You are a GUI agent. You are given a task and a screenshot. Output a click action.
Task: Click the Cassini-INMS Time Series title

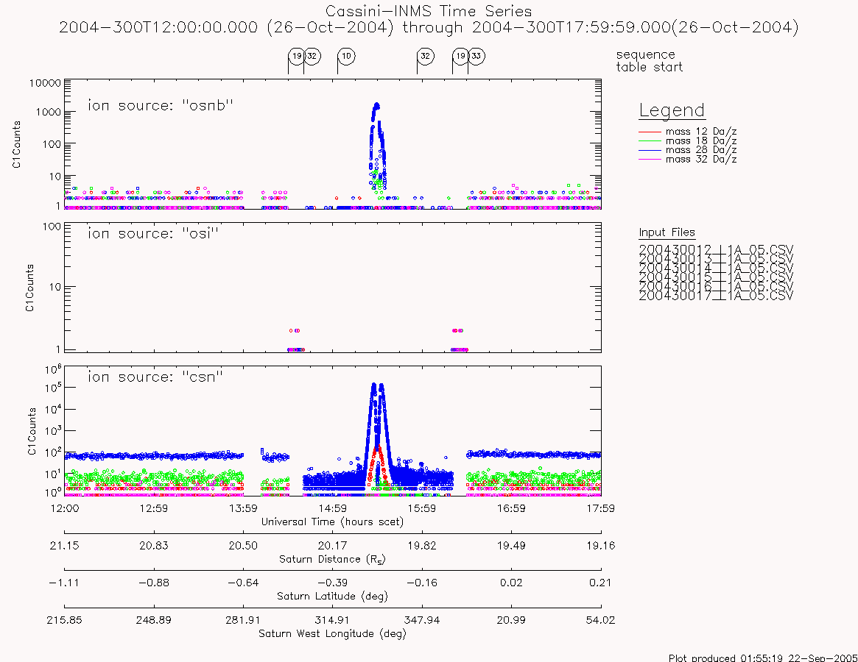pyautogui.click(x=429, y=11)
